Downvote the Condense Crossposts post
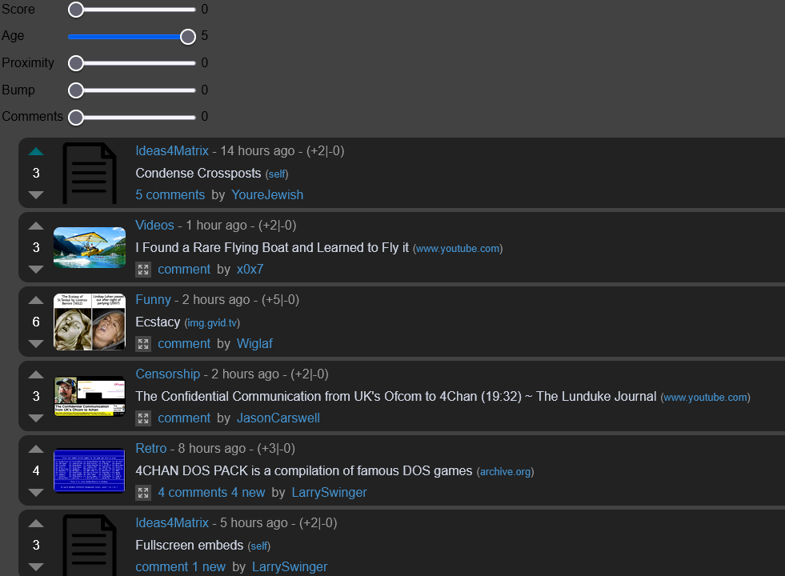Viewport: 785px width, 576px height. coord(36,194)
